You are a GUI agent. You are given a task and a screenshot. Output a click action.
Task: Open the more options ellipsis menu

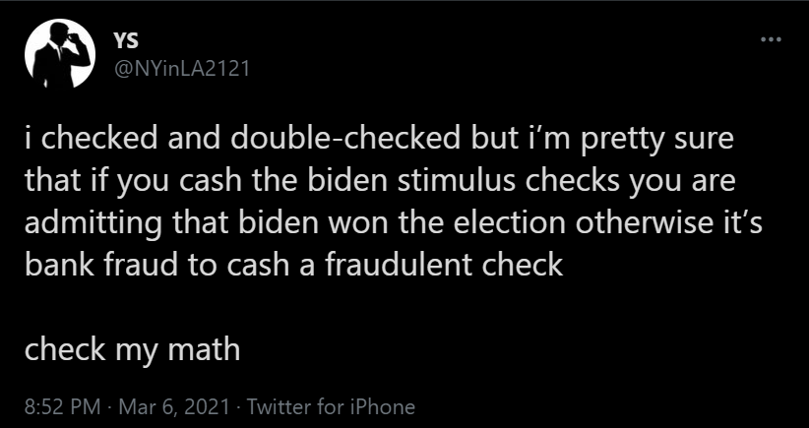tap(770, 40)
